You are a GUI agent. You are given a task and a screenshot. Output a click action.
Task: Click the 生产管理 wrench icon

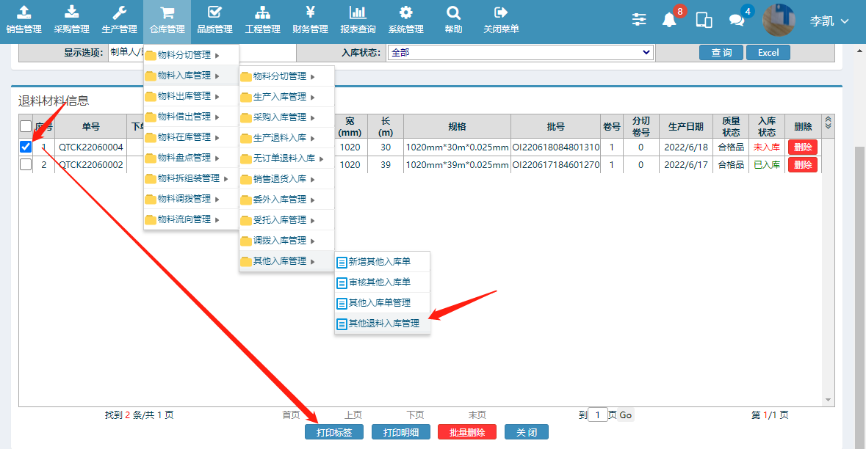119,12
